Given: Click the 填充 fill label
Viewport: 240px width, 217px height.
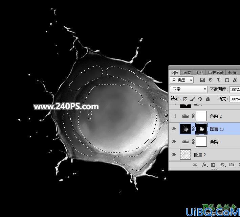Looking at the screenshot, I should coord(223,99).
